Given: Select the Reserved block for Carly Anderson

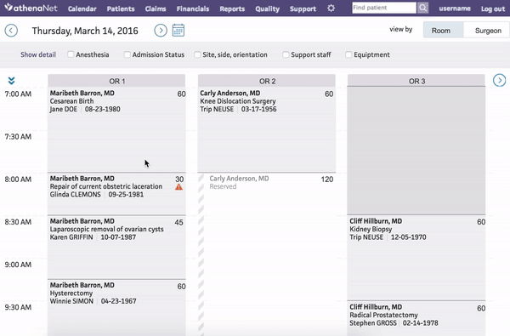Looking at the screenshot, I should coord(267,254).
